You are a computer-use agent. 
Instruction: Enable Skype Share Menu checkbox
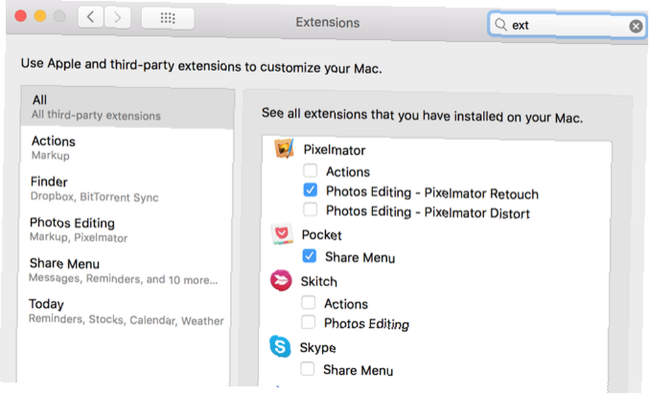[x=308, y=368]
